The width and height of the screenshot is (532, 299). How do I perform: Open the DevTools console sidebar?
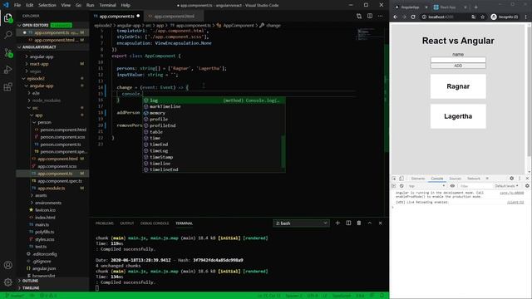394,186
